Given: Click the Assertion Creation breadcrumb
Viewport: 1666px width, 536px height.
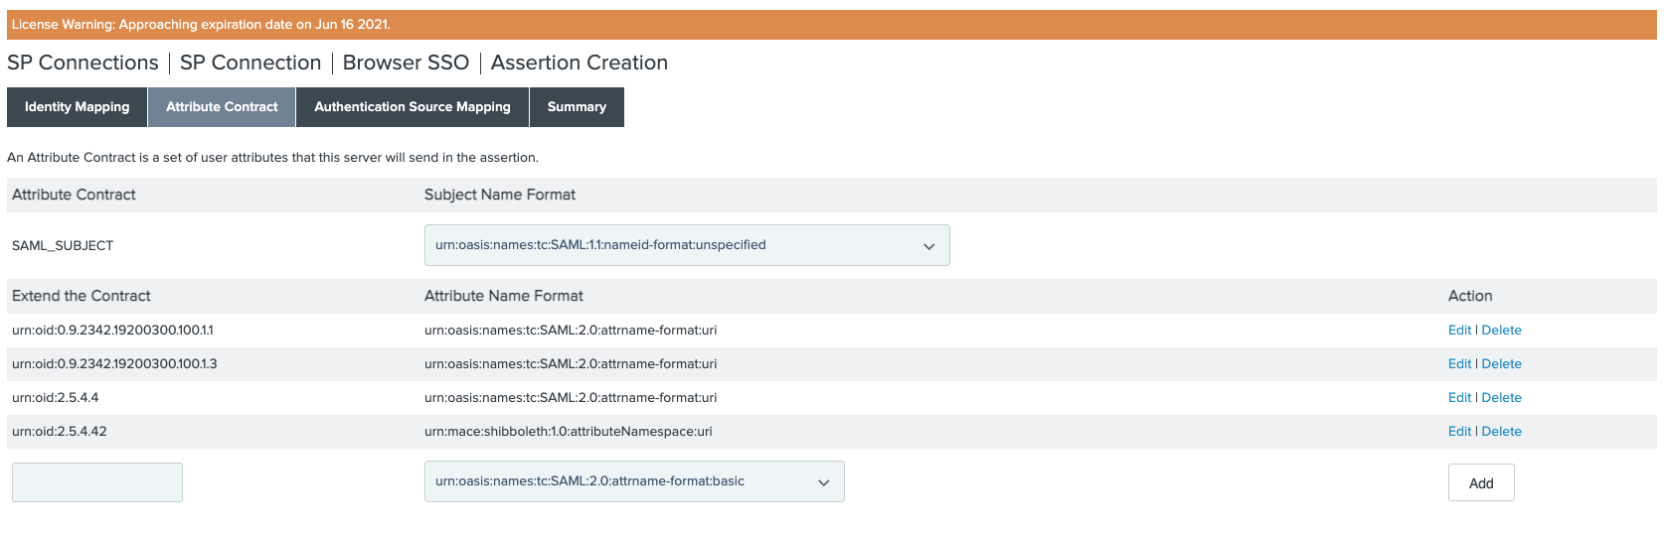Looking at the screenshot, I should coord(580,63).
